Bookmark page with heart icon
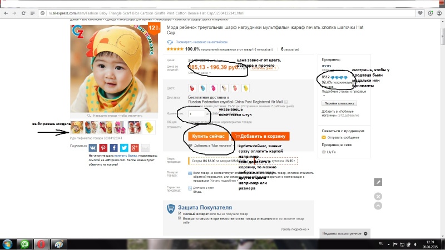445x250 pixels. click(x=421, y=13)
